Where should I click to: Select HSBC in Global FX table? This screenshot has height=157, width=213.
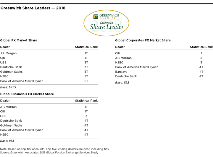pyautogui.click(x=4, y=76)
